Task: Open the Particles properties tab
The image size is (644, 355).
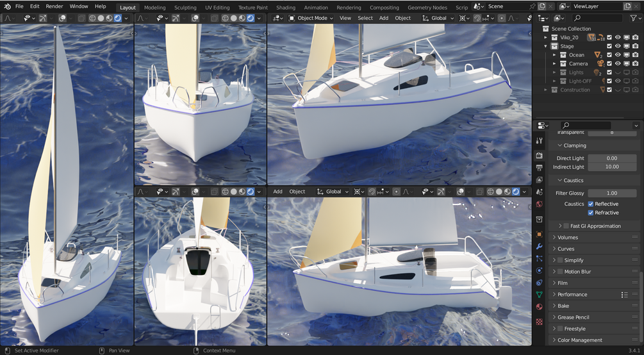Action: [540, 258]
